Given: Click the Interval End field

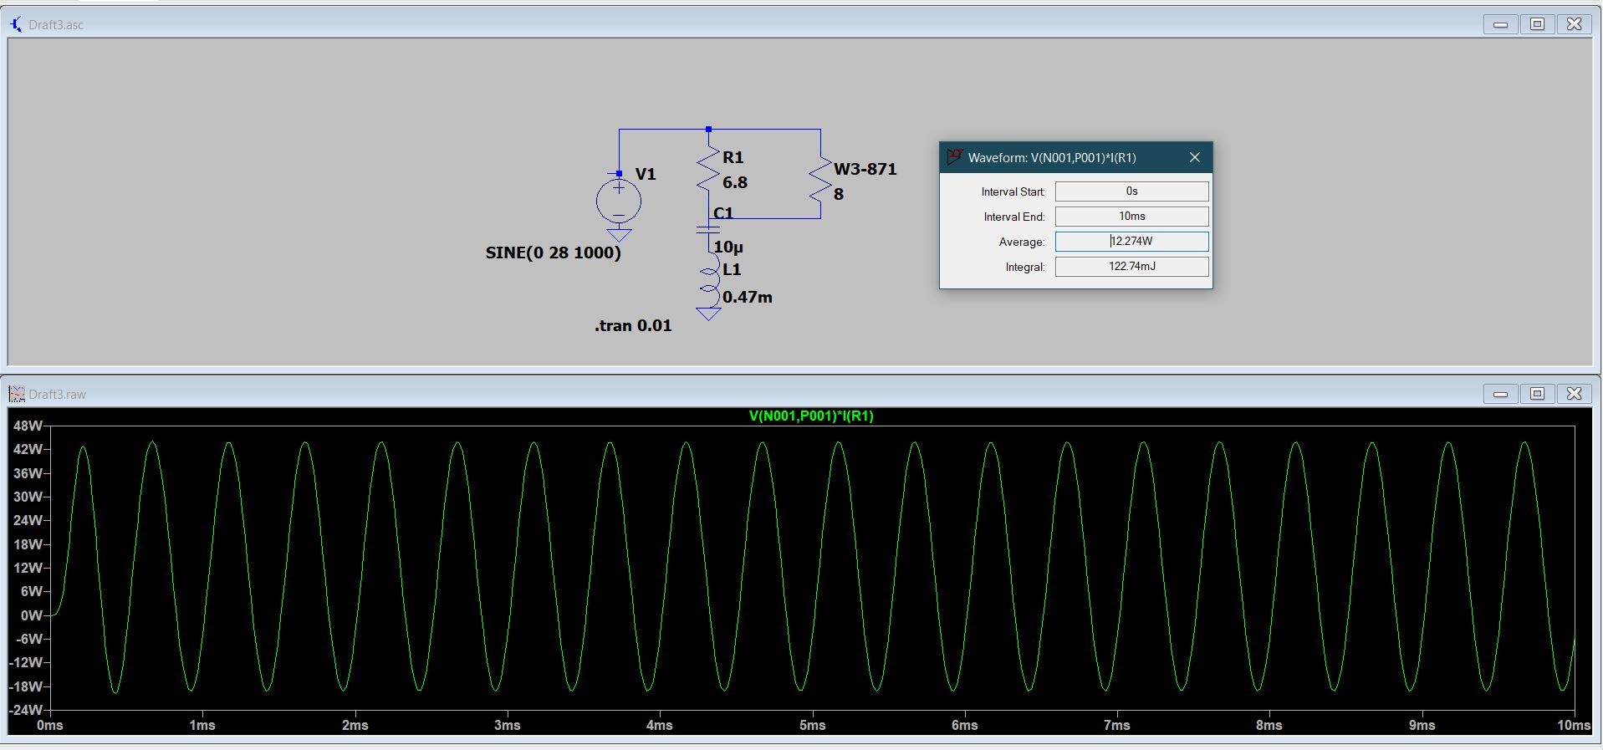Looking at the screenshot, I should click(1131, 217).
